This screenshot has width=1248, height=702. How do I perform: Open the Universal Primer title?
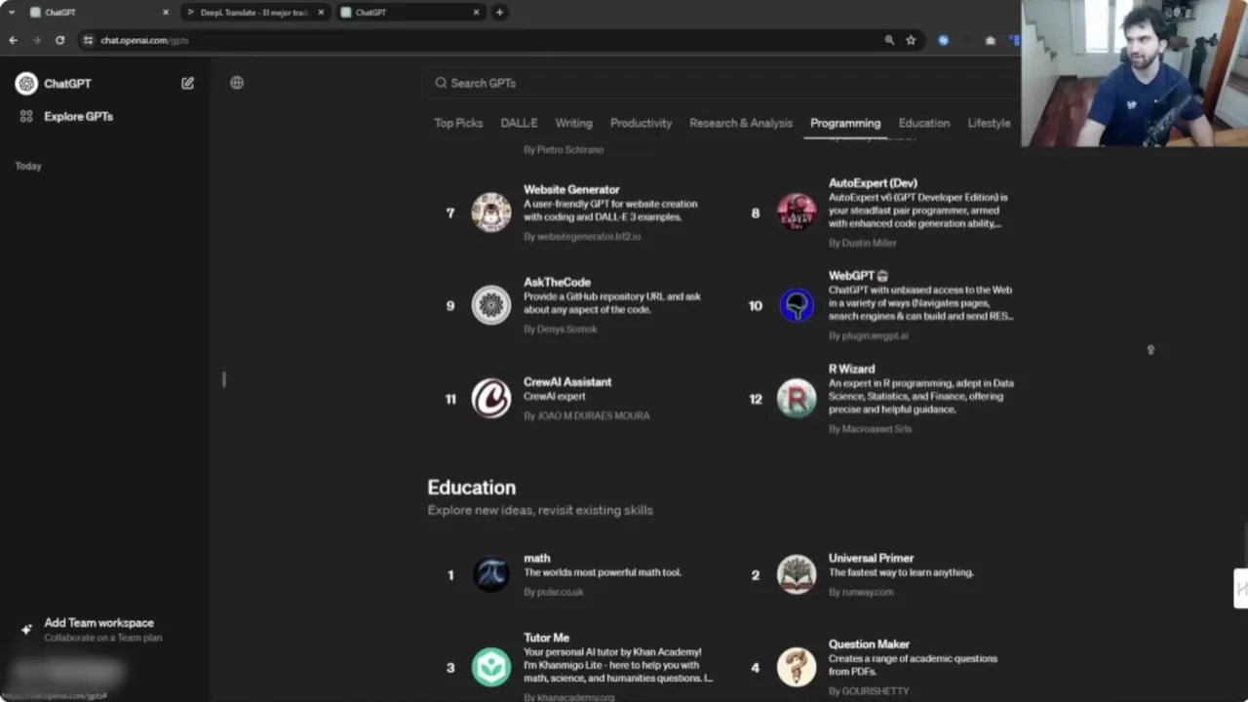(x=871, y=558)
